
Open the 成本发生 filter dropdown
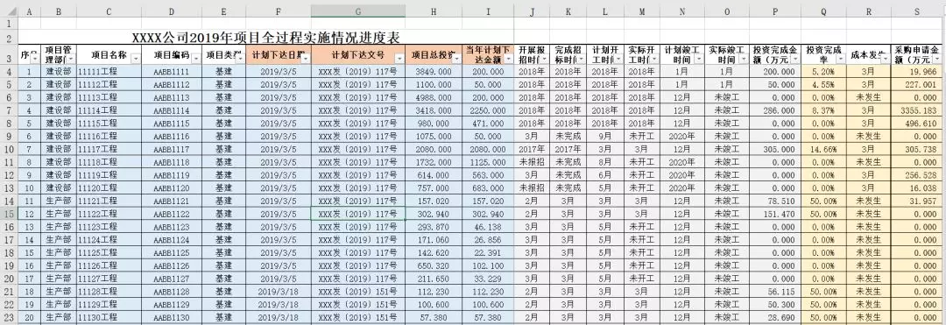pos(885,59)
